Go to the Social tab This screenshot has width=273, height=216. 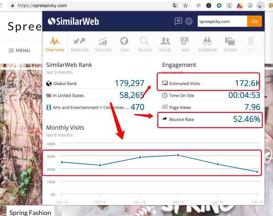165,45
